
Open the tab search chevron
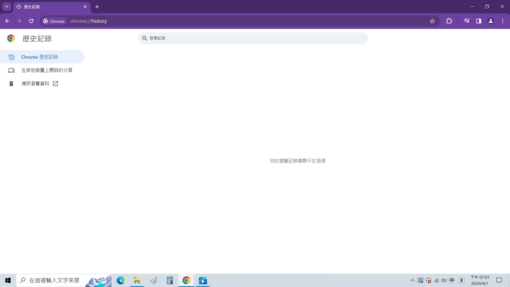7,7
